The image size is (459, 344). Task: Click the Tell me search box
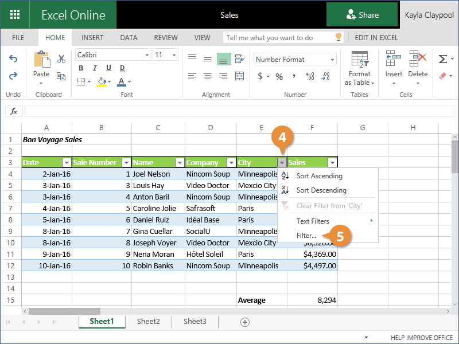(279, 38)
